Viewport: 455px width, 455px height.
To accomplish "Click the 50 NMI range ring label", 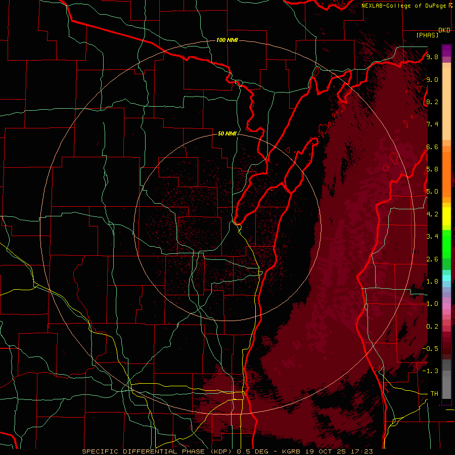I will (227, 133).
